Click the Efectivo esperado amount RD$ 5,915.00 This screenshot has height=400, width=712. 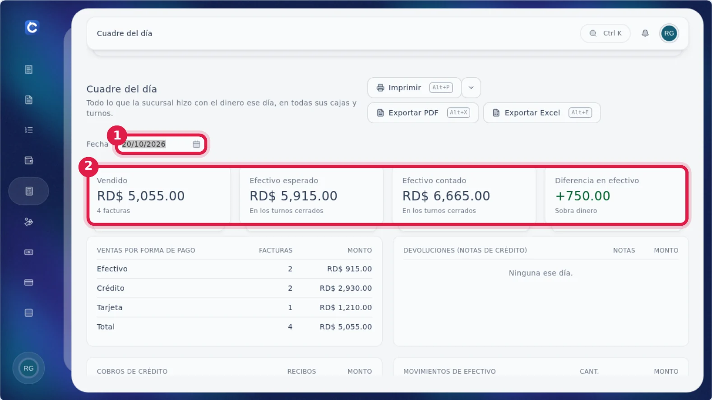tap(293, 196)
